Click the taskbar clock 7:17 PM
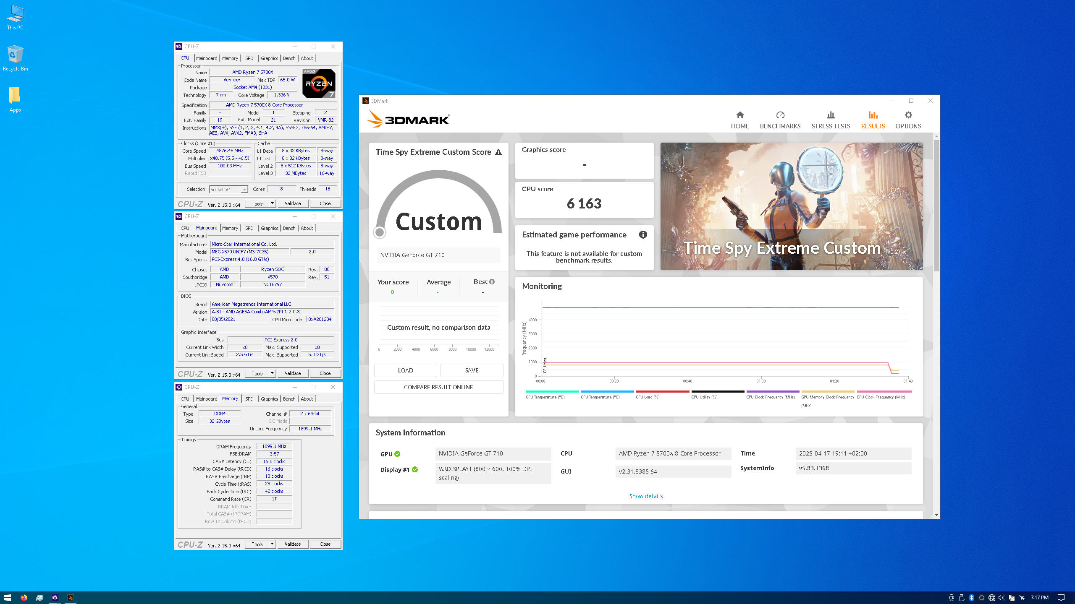Viewport: 1075px width, 604px height. point(1039,598)
